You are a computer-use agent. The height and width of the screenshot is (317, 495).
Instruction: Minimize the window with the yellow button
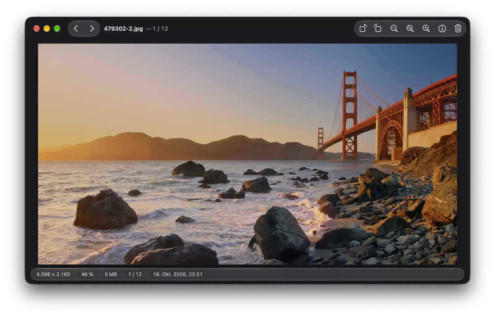pos(47,28)
